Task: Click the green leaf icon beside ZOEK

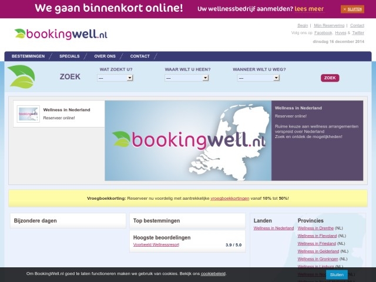Action: (x=21, y=76)
